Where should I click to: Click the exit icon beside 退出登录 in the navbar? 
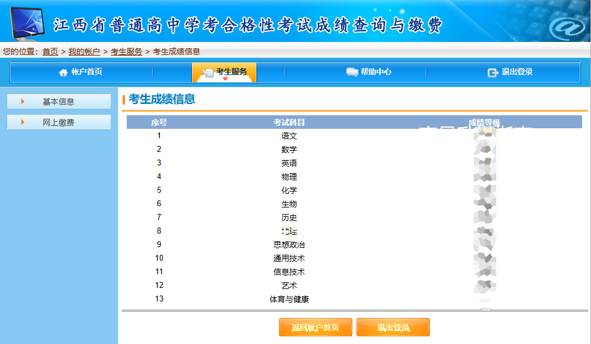(492, 72)
